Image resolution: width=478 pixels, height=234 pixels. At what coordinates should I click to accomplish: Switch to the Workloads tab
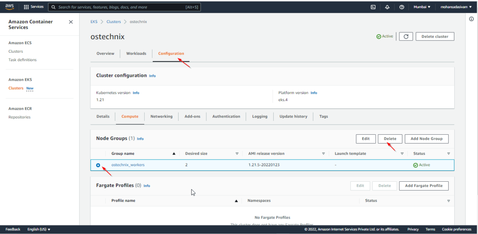(136, 53)
